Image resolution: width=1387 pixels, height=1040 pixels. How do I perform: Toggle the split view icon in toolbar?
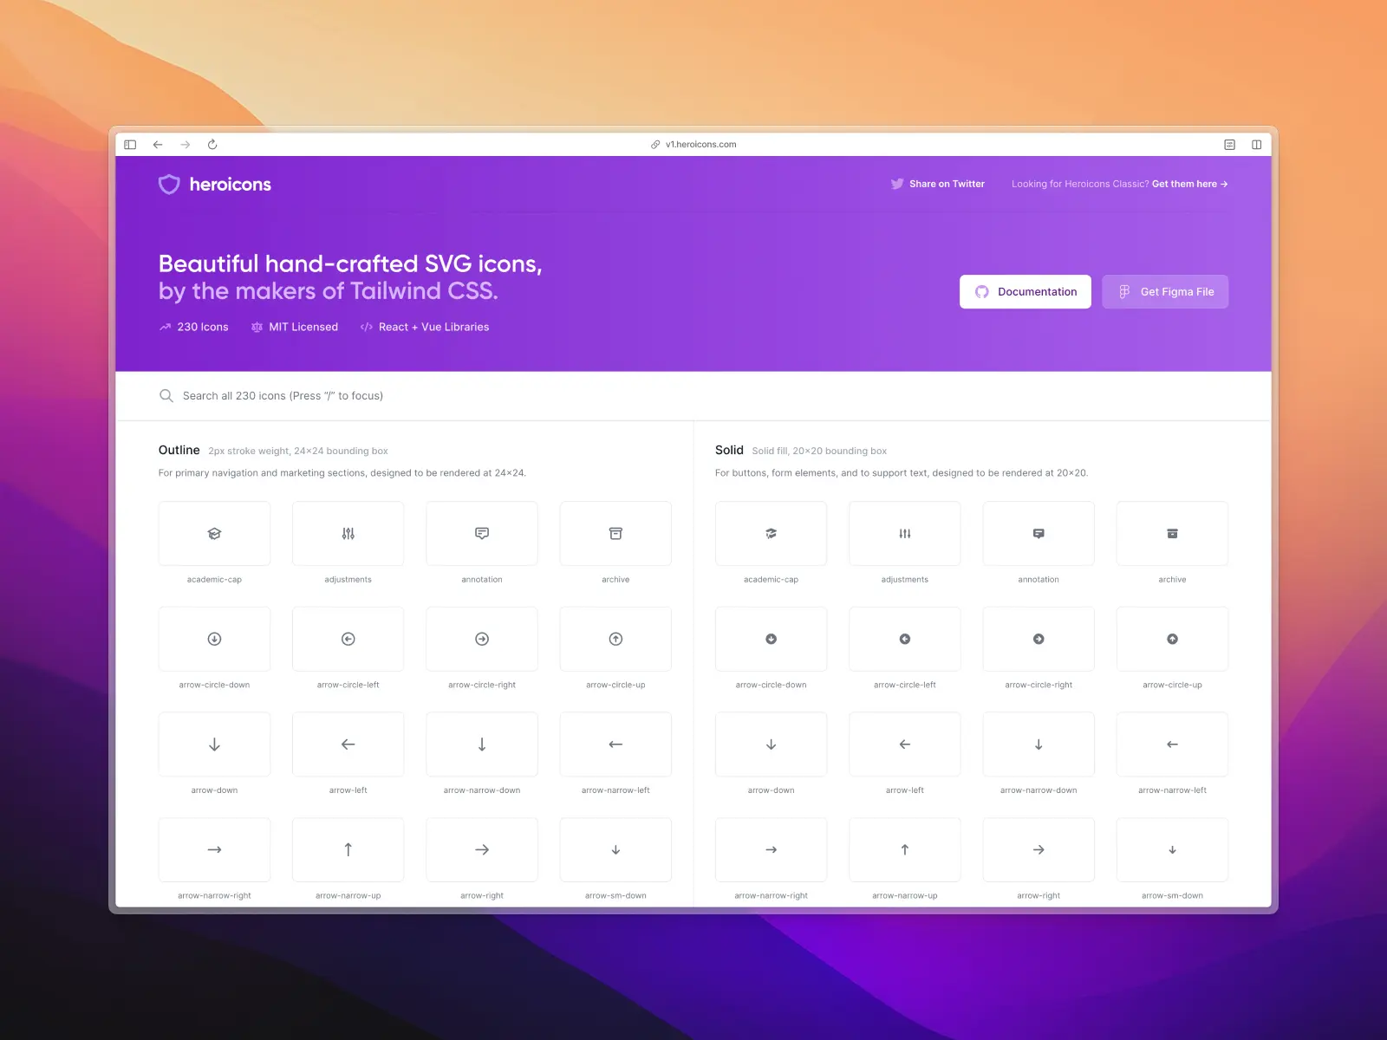click(x=1256, y=145)
